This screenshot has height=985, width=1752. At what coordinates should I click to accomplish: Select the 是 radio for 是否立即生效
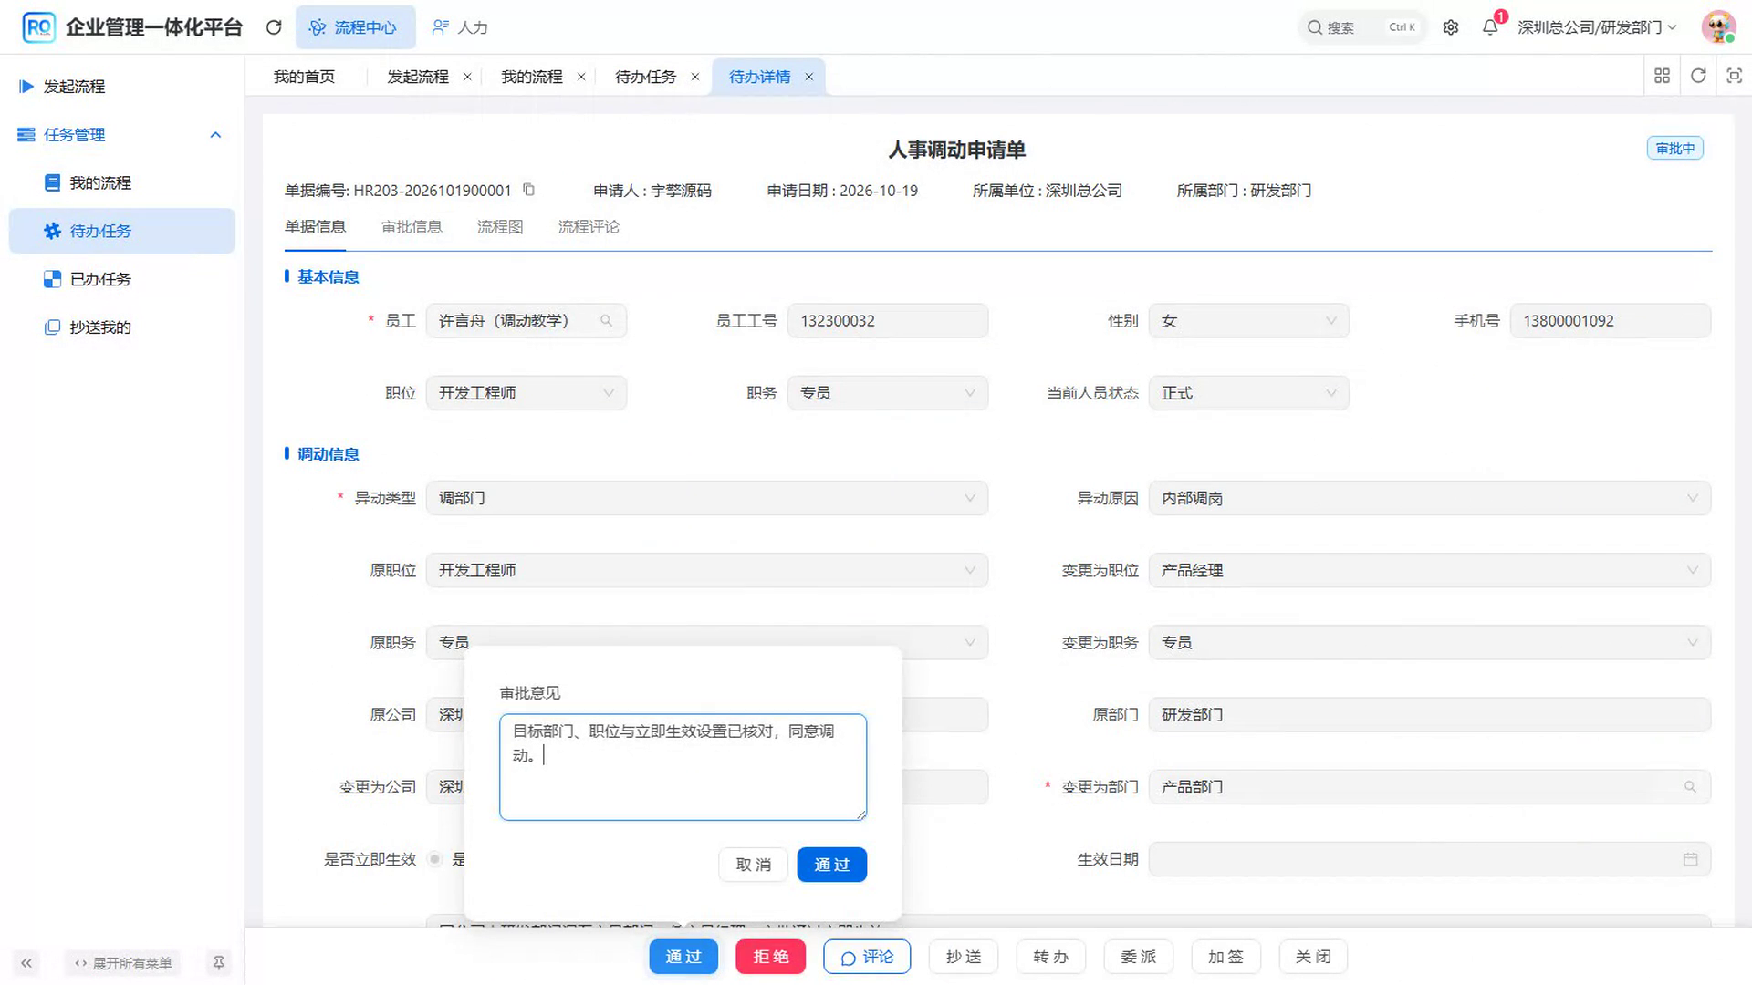click(435, 859)
